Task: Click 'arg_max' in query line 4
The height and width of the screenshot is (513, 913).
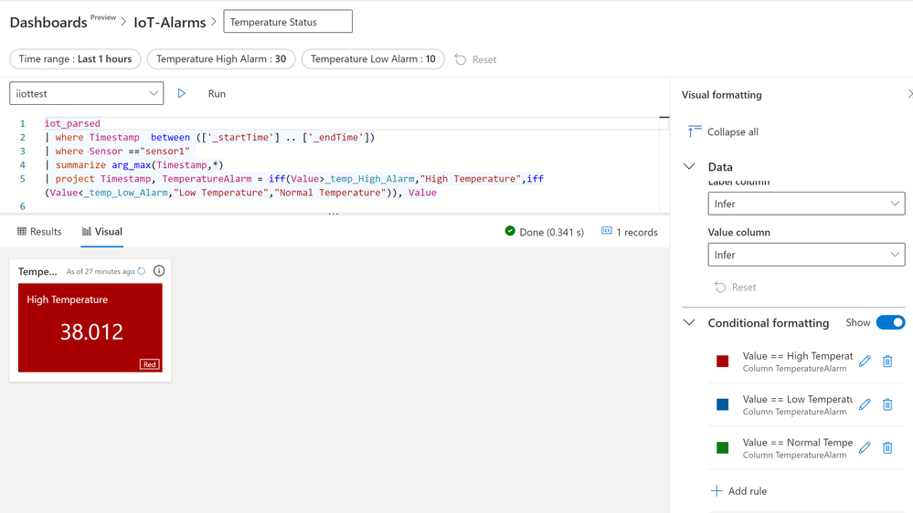Action: [x=131, y=164]
